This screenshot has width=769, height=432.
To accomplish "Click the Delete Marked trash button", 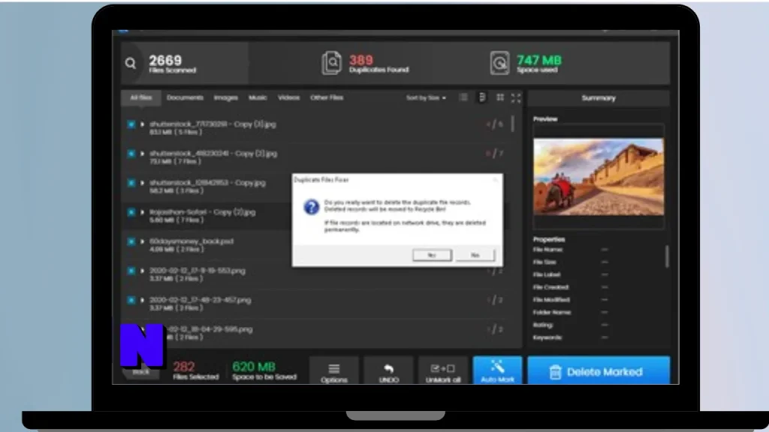I will (x=599, y=370).
